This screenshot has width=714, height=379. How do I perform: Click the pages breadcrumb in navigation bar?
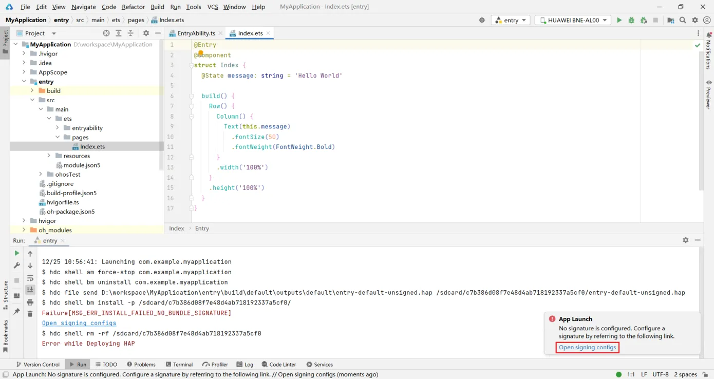coord(135,20)
